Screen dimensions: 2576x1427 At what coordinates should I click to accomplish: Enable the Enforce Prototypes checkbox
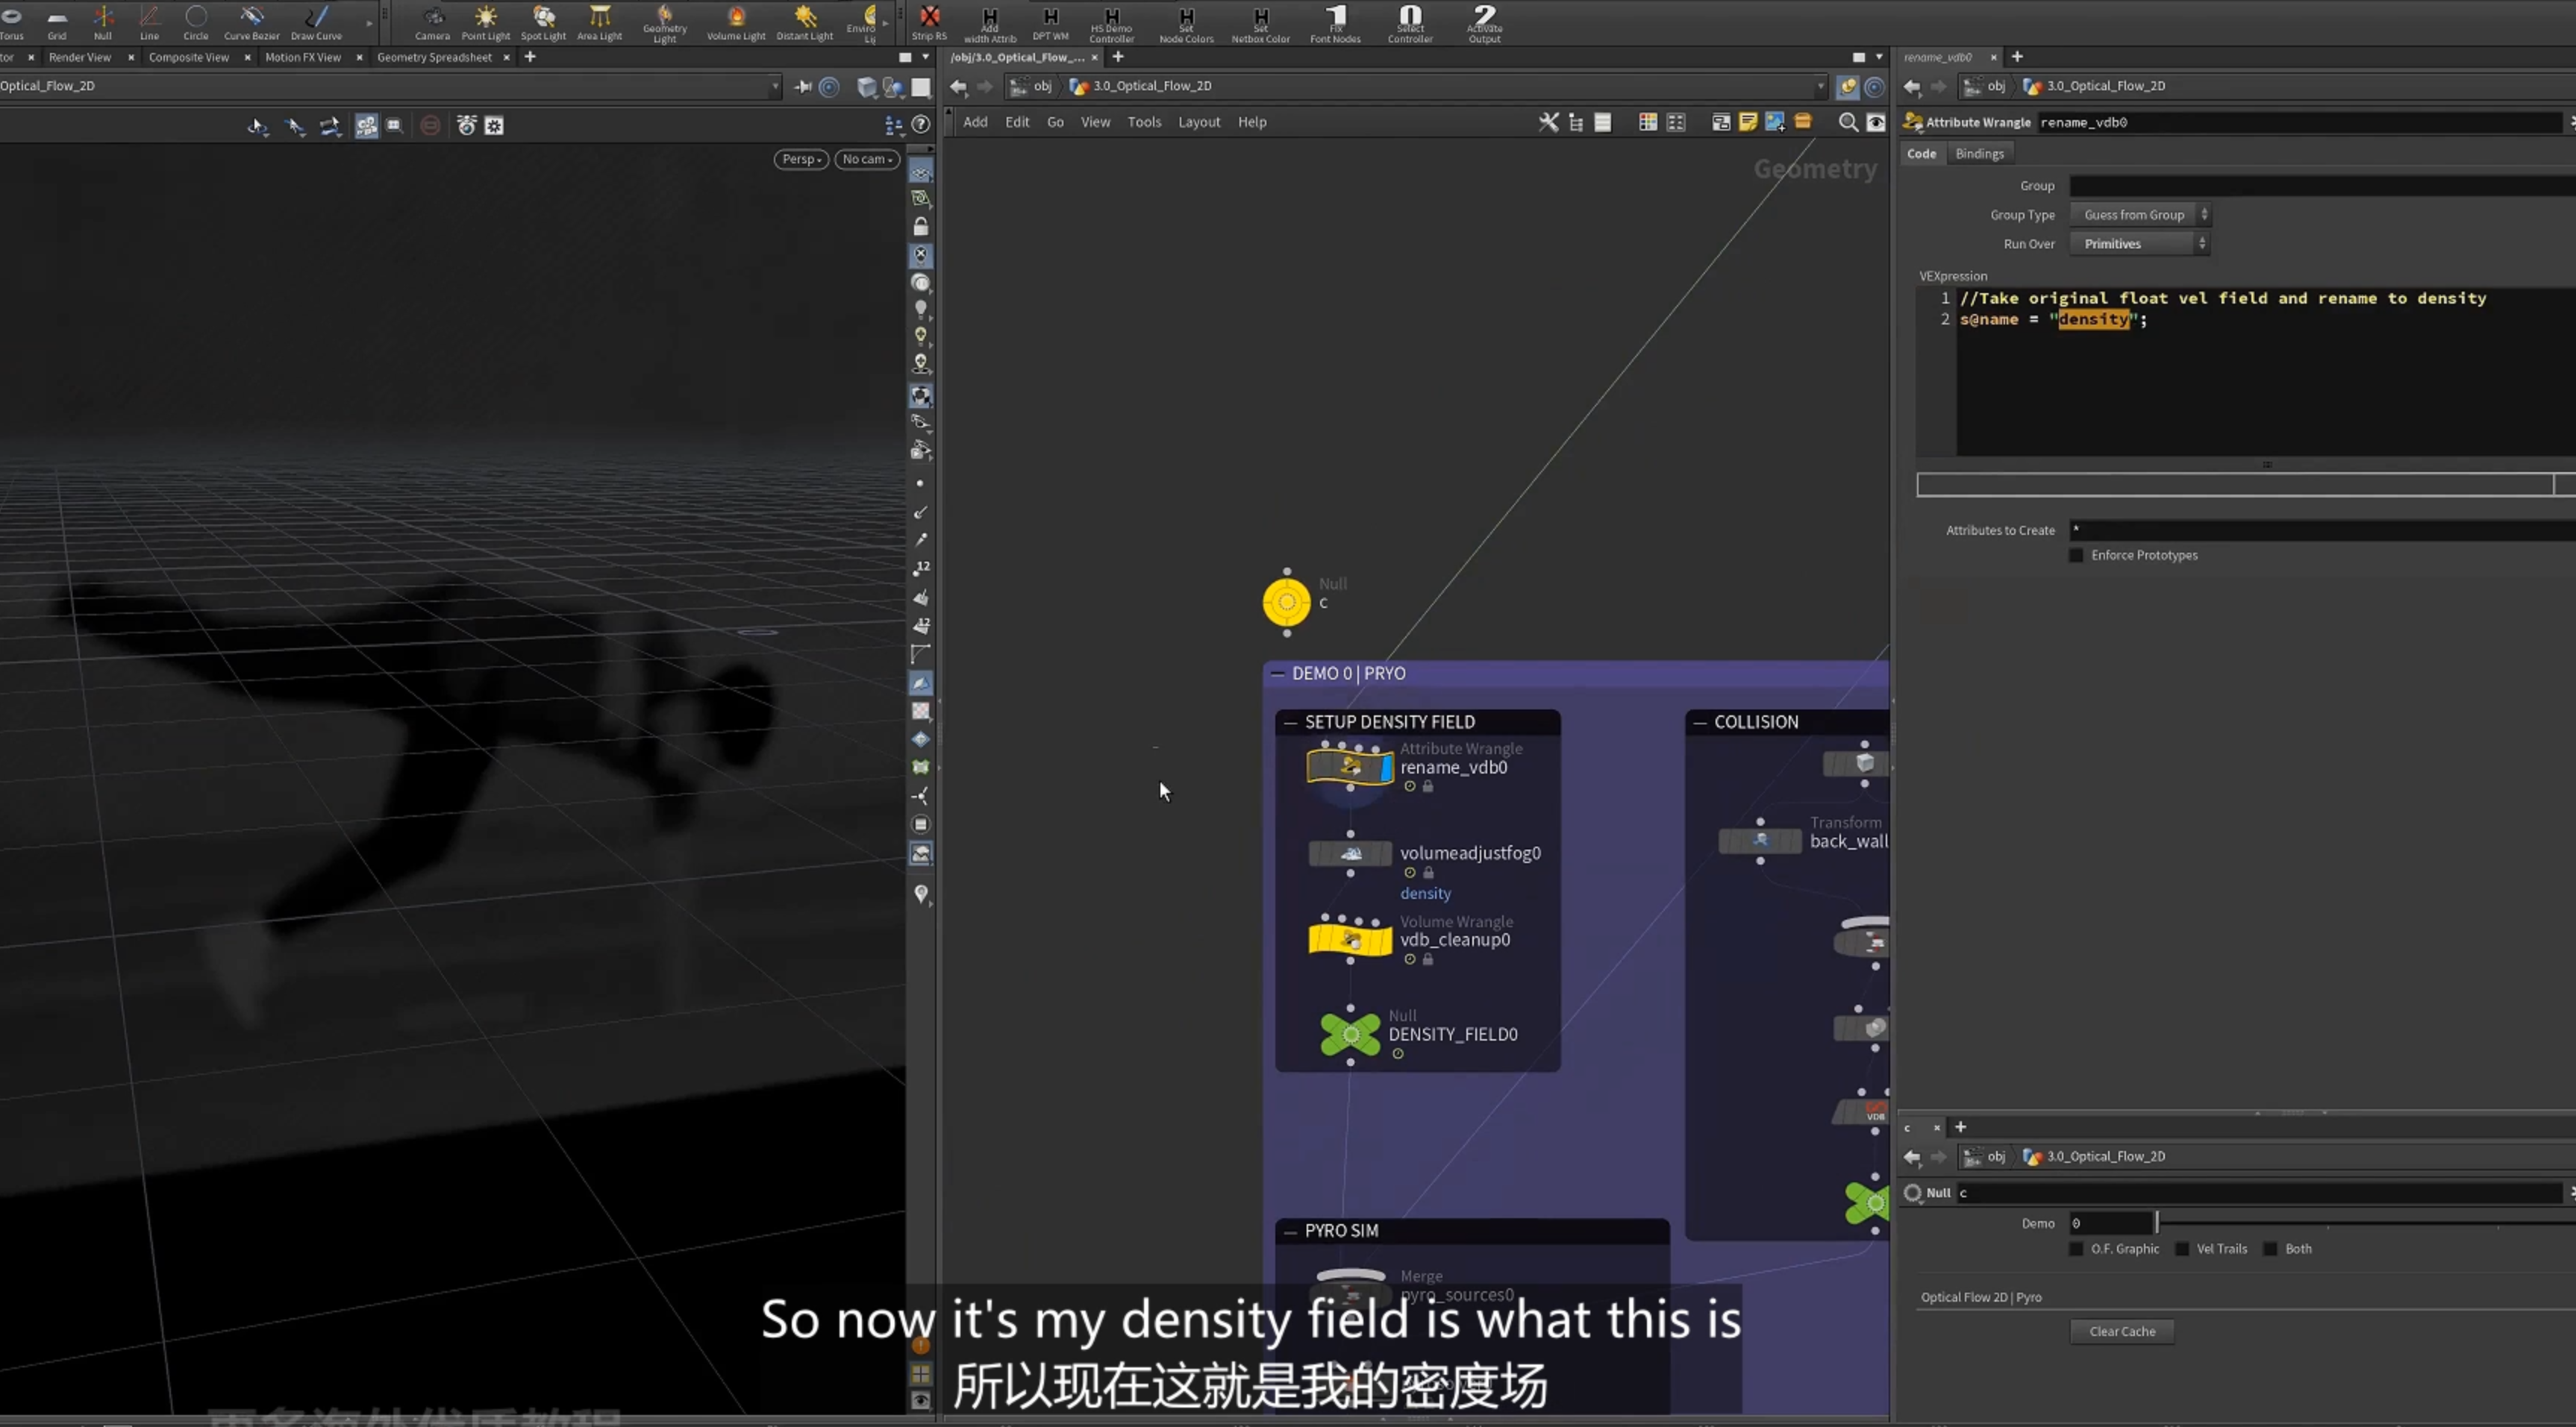[2076, 554]
